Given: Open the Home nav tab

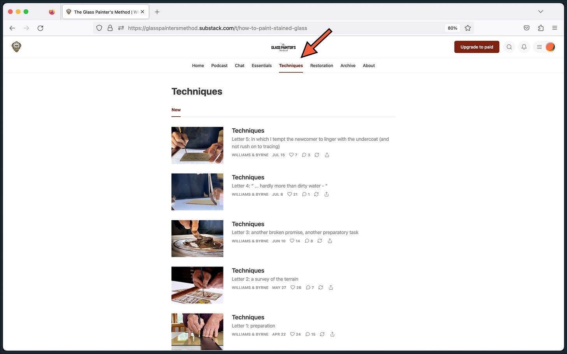Looking at the screenshot, I should tap(198, 66).
